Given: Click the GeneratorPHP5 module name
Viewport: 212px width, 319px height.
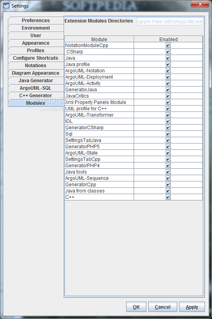Looking at the screenshot, I should pos(83,147).
